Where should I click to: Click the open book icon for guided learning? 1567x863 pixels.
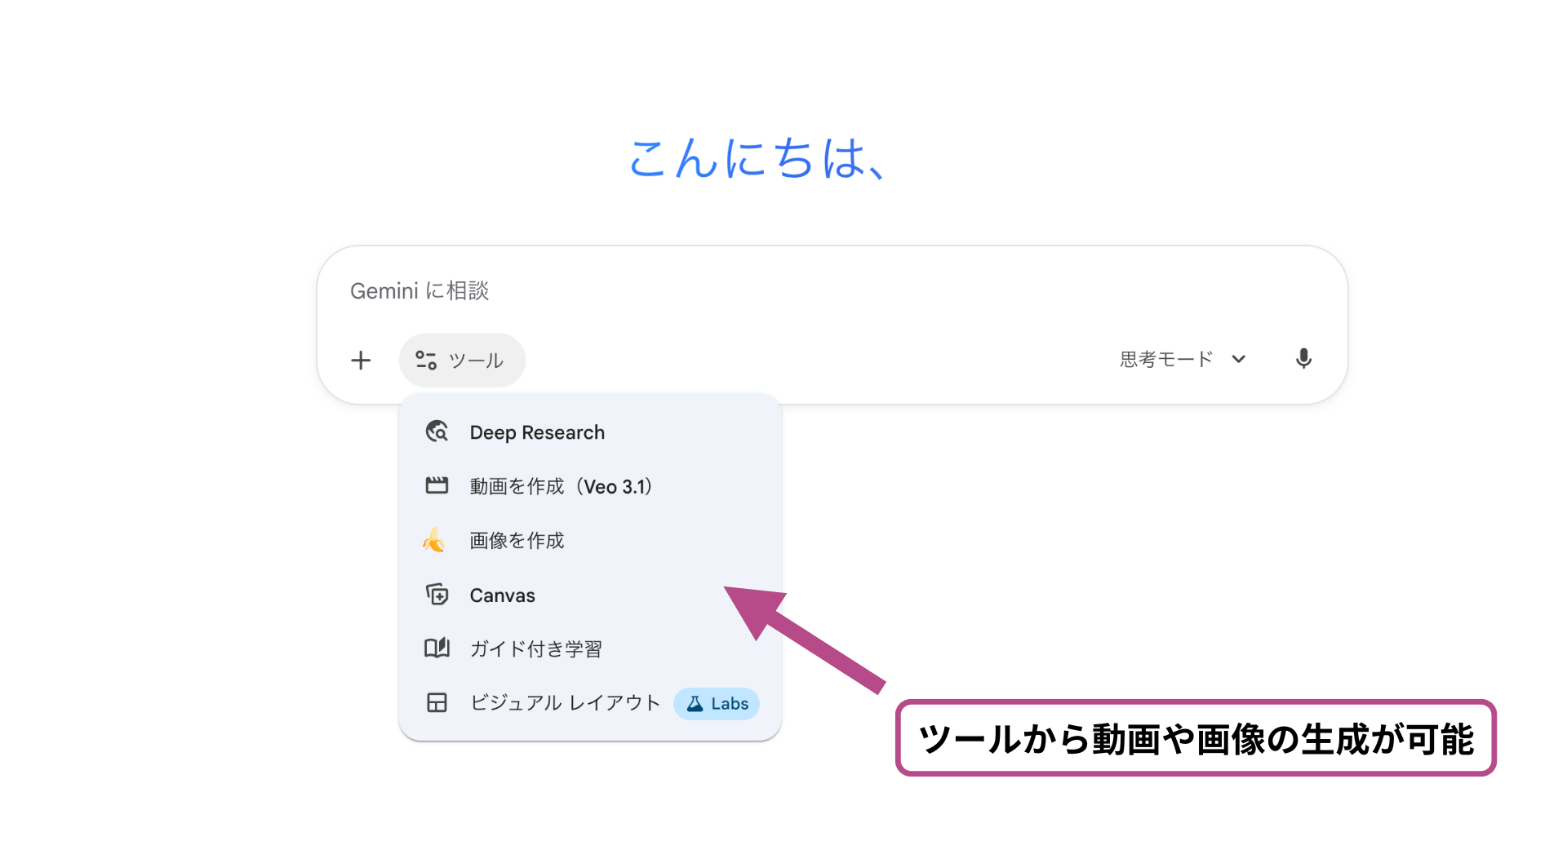(x=437, y=648)
